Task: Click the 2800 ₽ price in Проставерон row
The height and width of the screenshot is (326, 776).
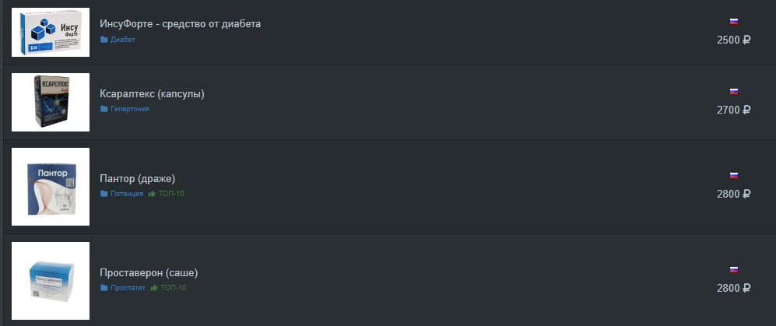Action: click(733, 288)
